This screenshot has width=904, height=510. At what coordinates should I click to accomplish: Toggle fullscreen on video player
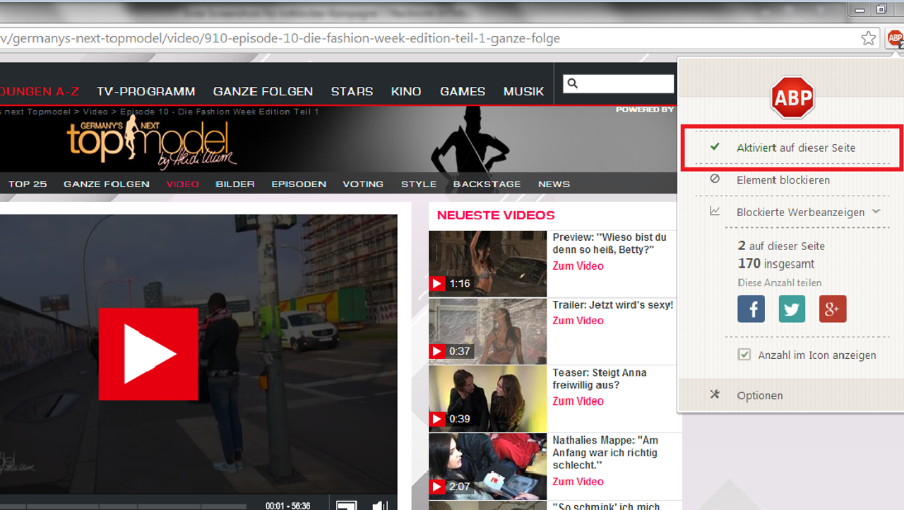tap(346, 505)
